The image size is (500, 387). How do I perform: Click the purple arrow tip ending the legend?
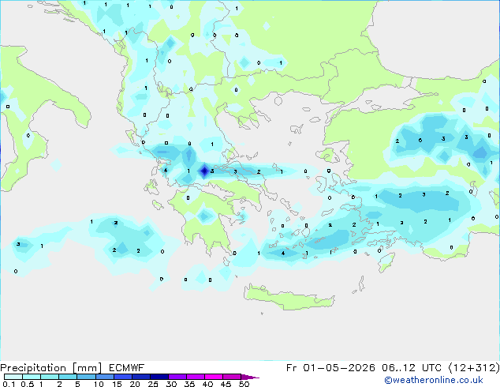250,377
